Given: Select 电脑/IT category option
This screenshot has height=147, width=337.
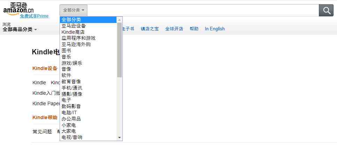Looking at the screenshot, I should pos(89,113).
